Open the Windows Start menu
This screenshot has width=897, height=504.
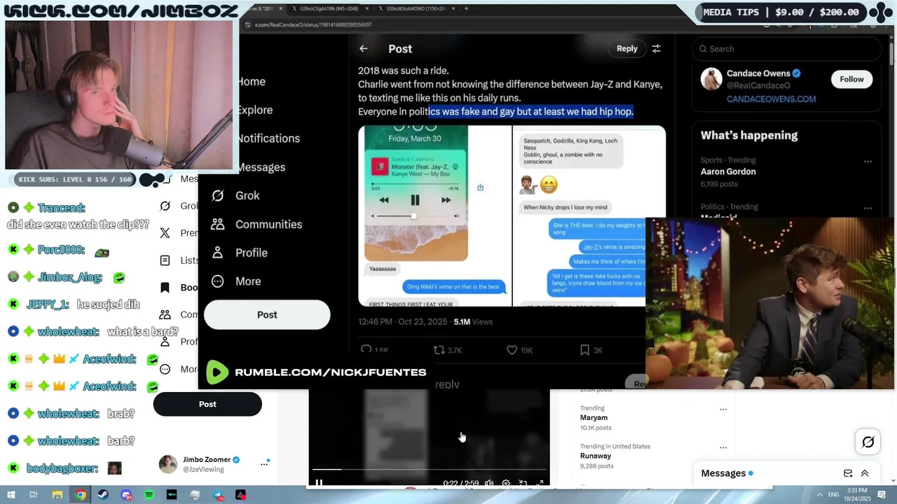click(x=10, y=495)
